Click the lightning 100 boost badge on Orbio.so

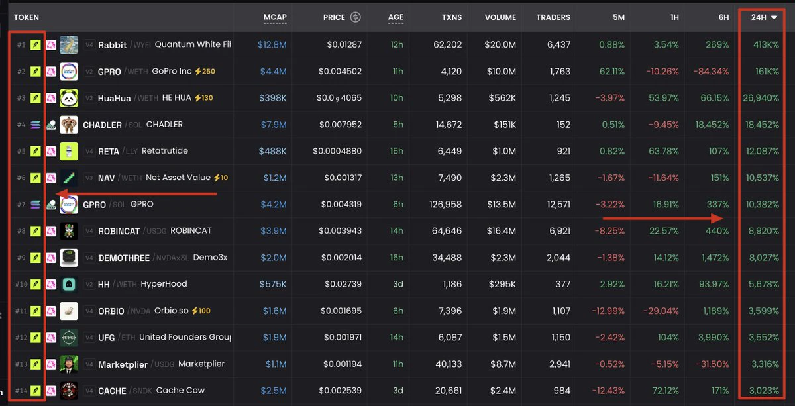point(201,311)
